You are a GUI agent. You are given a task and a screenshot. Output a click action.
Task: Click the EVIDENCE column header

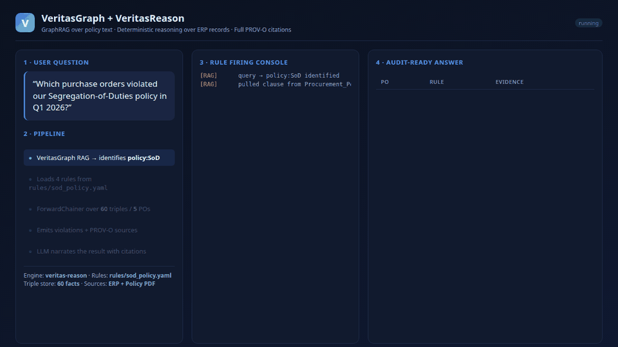(510, 82)
